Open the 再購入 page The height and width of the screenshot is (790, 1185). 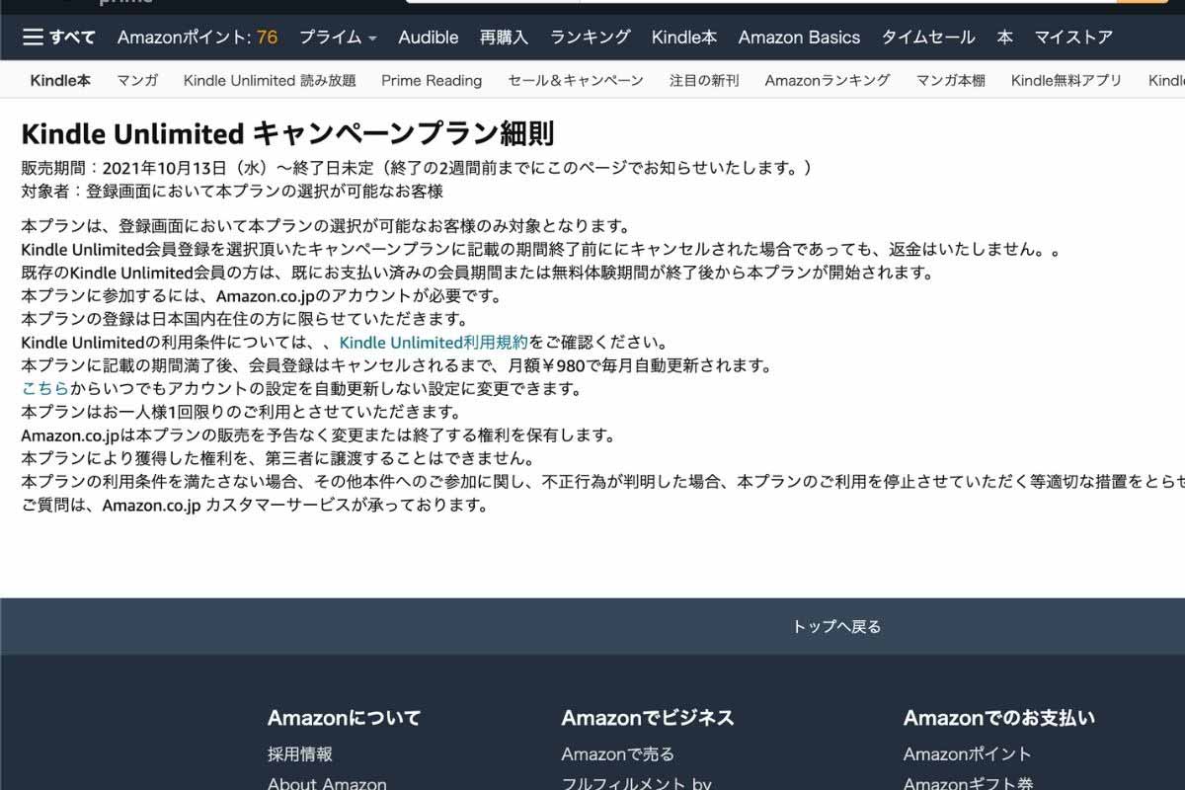tap(506, 37)
